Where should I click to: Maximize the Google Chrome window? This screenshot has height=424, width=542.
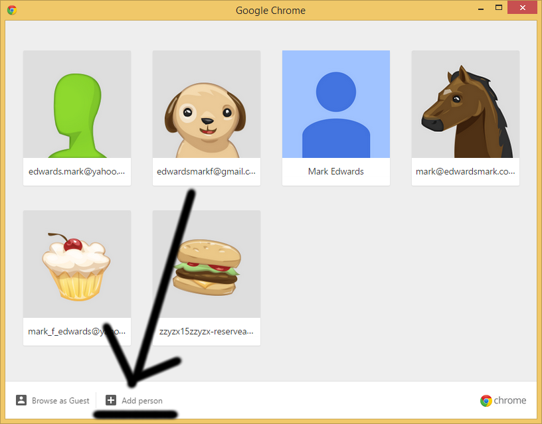pyautogui.click(x=498, y=7)
